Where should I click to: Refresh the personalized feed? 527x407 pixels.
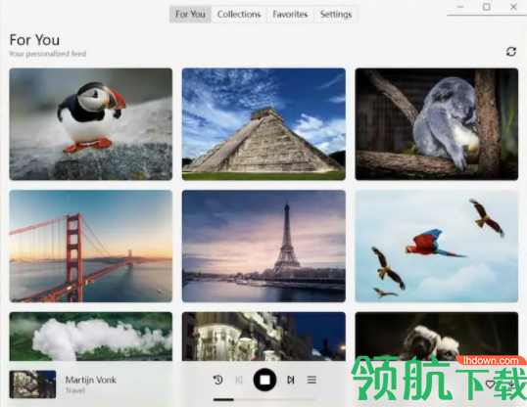[511, 52]
